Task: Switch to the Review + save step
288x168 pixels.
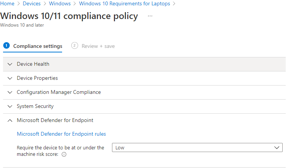Action: coord(93,46)
